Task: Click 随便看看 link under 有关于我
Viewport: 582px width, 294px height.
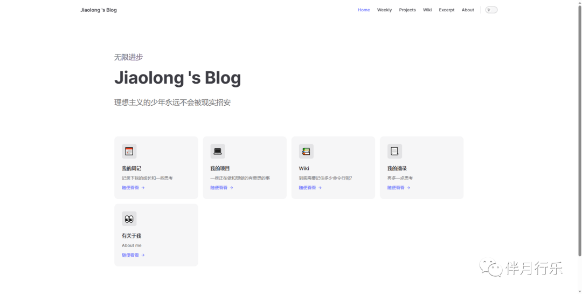Action: (133, 255)
